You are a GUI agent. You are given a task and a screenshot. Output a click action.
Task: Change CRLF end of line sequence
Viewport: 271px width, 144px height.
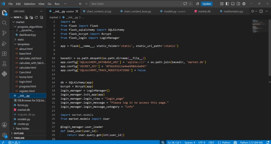[211, 142]
